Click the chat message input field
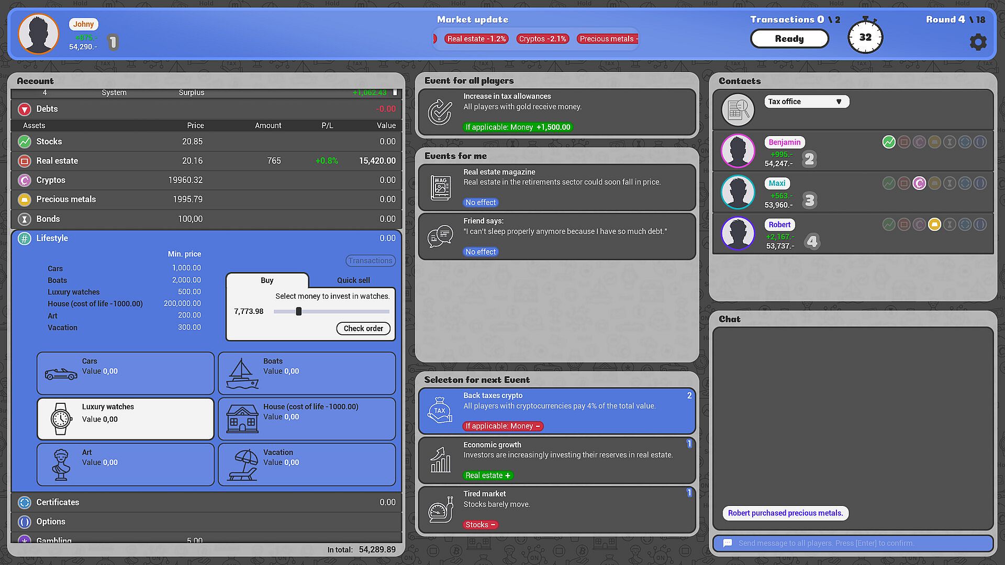The image size is (1005, 565). [x=853, y=543]
